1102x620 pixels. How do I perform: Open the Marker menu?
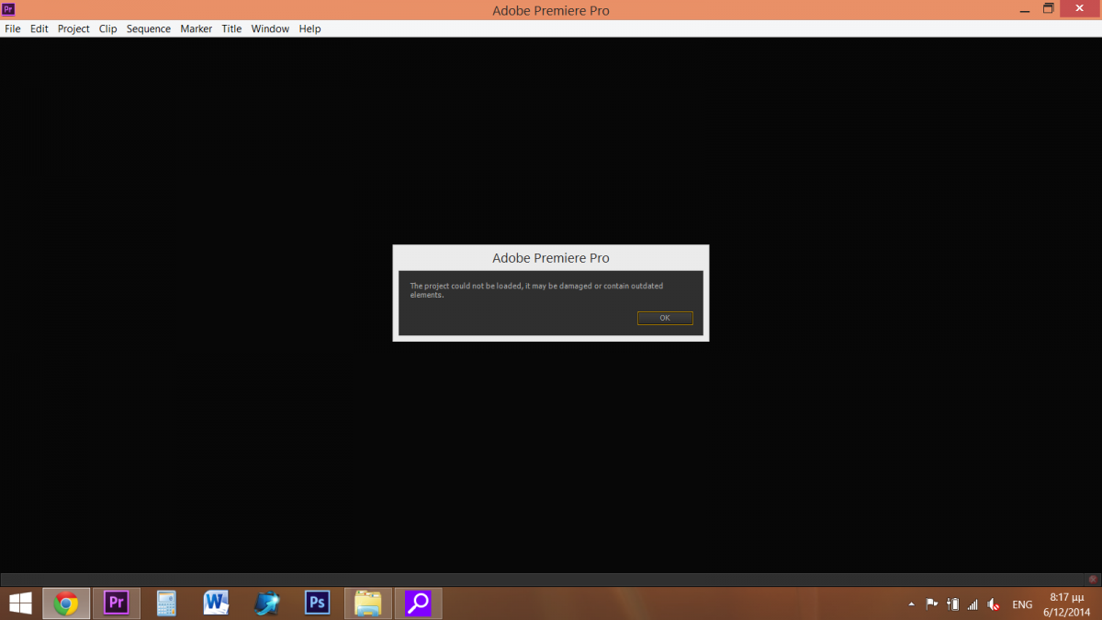point(197,28)
